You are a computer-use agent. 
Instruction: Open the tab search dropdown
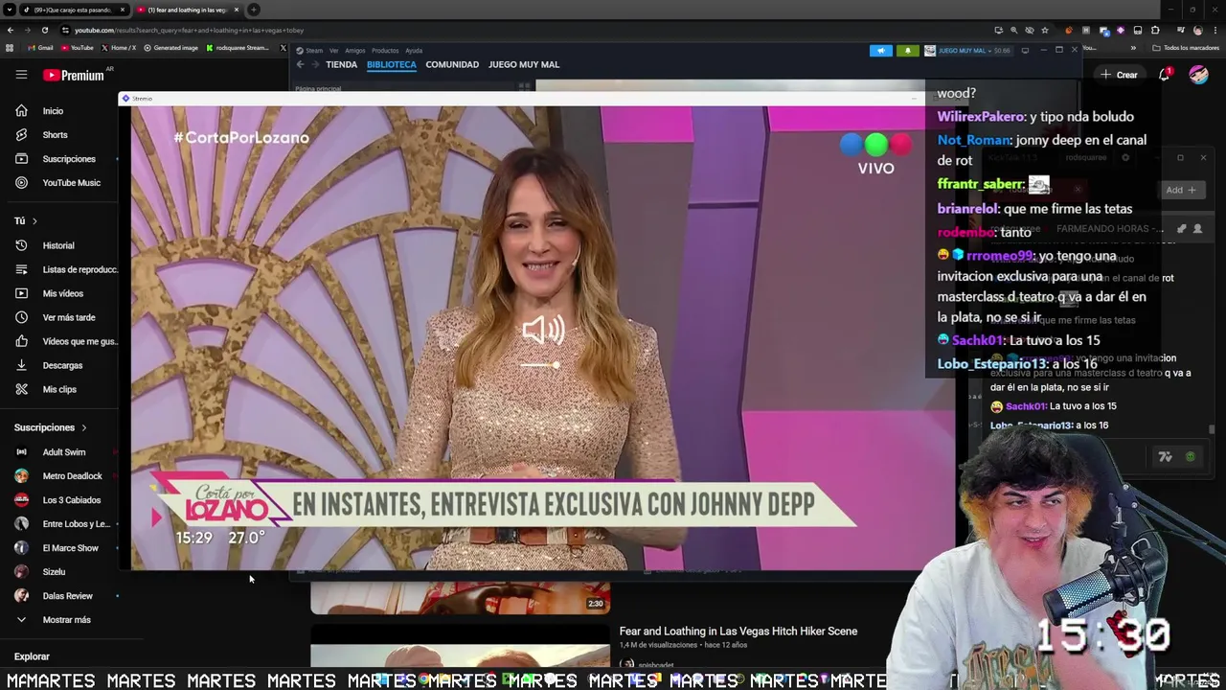point(9,10)
